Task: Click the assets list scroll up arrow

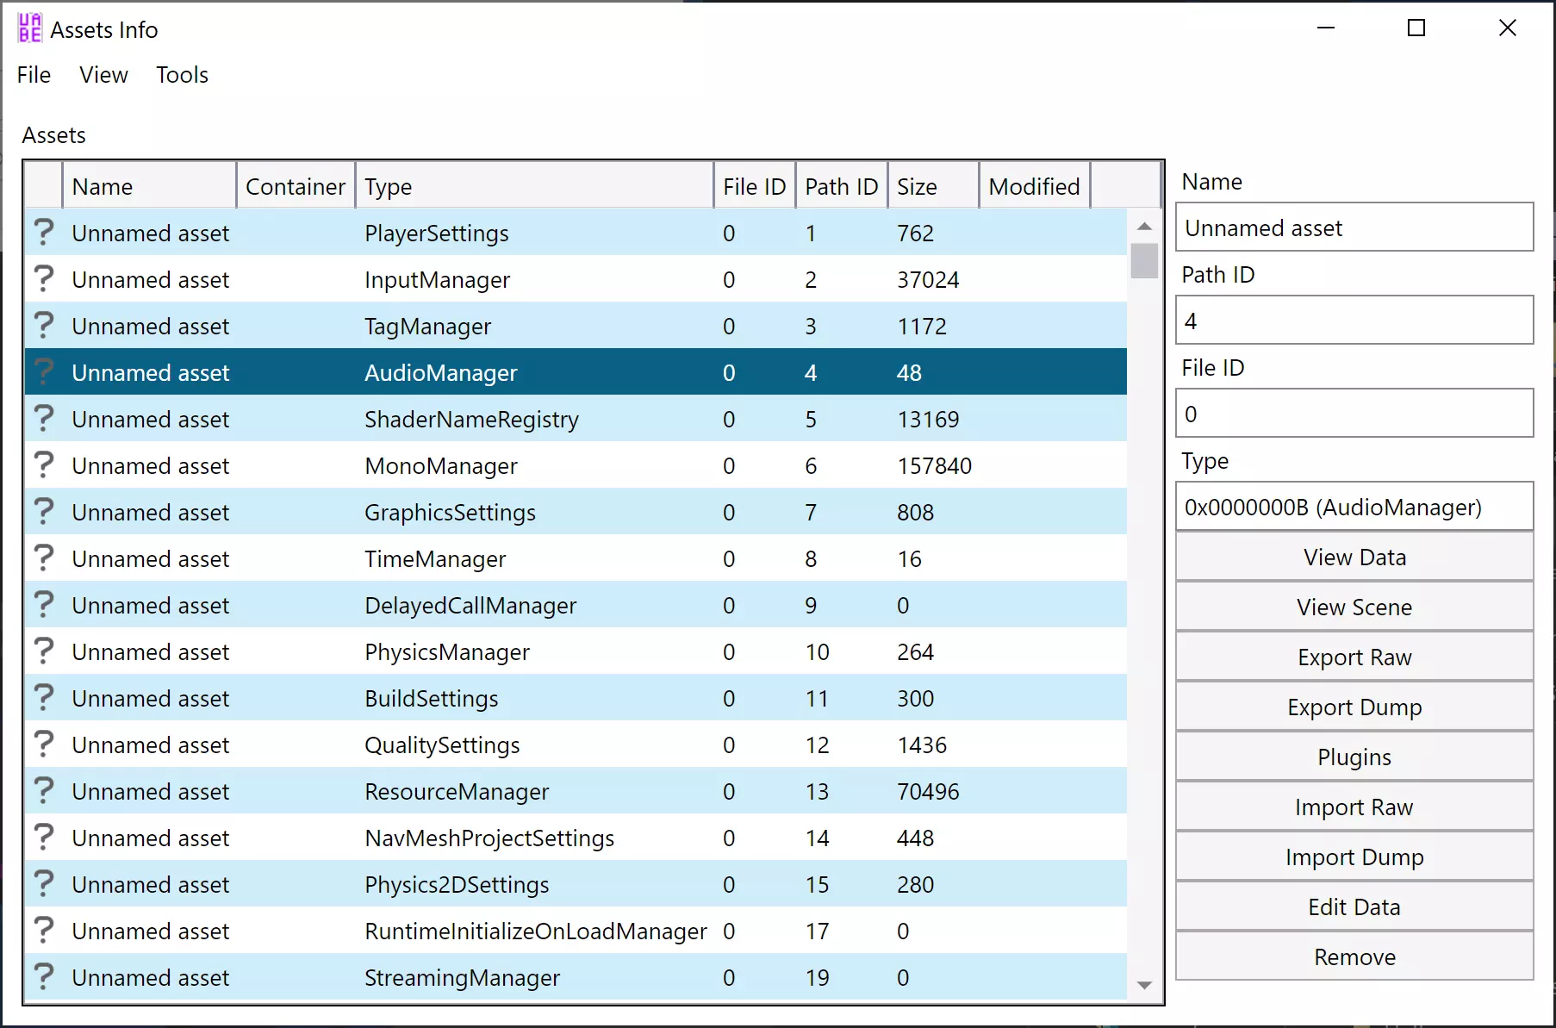Action: pos(1144,226)
